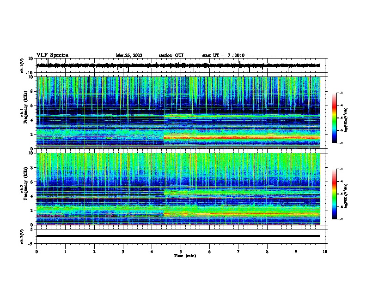The width and height of the screenshot is (366, 282).
Task: Click time axis tick label "4"
Action: 152,252
